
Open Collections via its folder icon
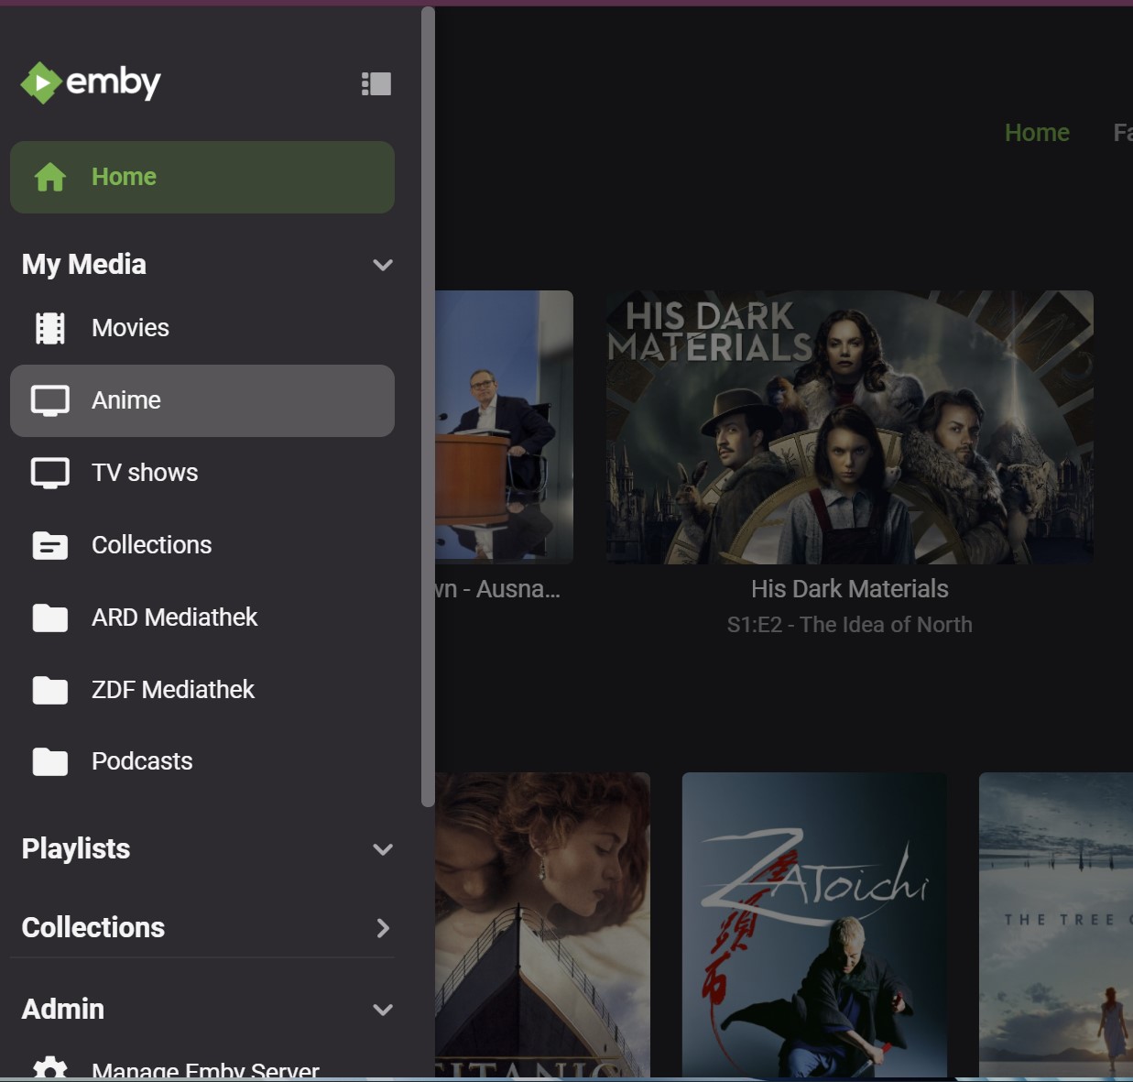coord(50,544)
